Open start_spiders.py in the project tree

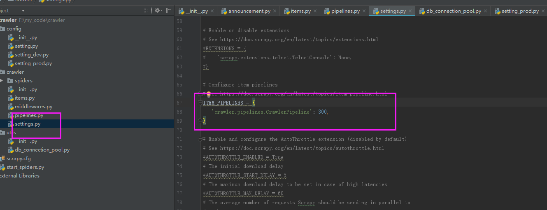pyautogui.click(x=25, y=167)
